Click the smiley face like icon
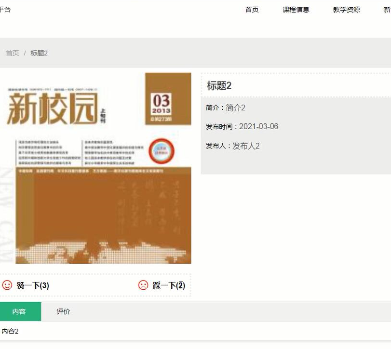The image size is (391, 349). tap(7, 285)
